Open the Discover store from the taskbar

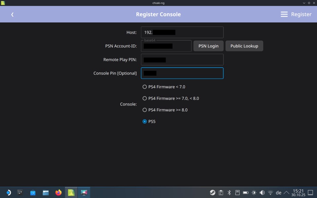33,192
